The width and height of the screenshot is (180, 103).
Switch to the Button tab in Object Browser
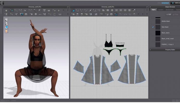[x=161, y=10]
